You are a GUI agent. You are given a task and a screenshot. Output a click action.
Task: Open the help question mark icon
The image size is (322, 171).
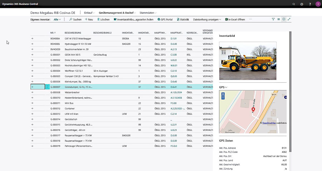[x=310, y=4]
